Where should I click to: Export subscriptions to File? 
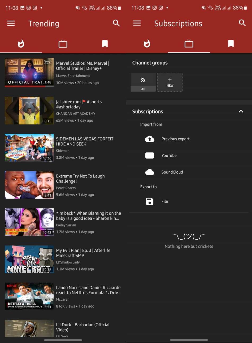click(165, 201)
